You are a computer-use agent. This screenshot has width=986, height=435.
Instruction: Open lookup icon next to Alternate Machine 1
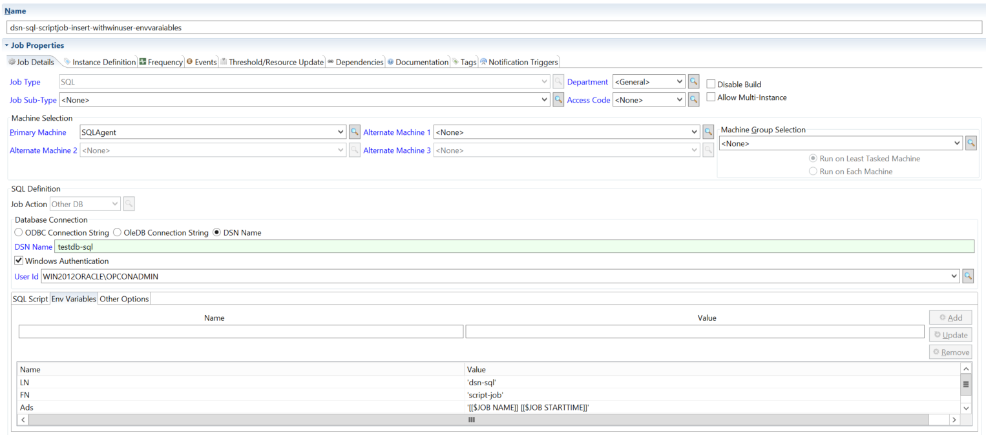[x=708, y=132]
